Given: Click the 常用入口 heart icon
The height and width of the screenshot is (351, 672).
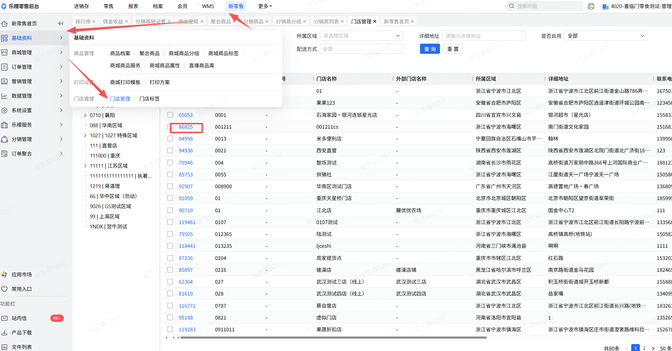Looking at the screenshot, I should (x=4, y=289).
